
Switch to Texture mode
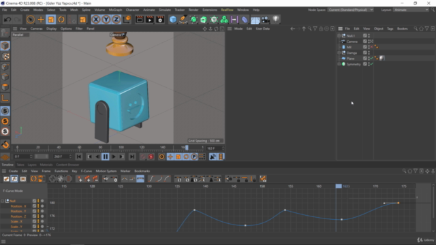(5, 56)
